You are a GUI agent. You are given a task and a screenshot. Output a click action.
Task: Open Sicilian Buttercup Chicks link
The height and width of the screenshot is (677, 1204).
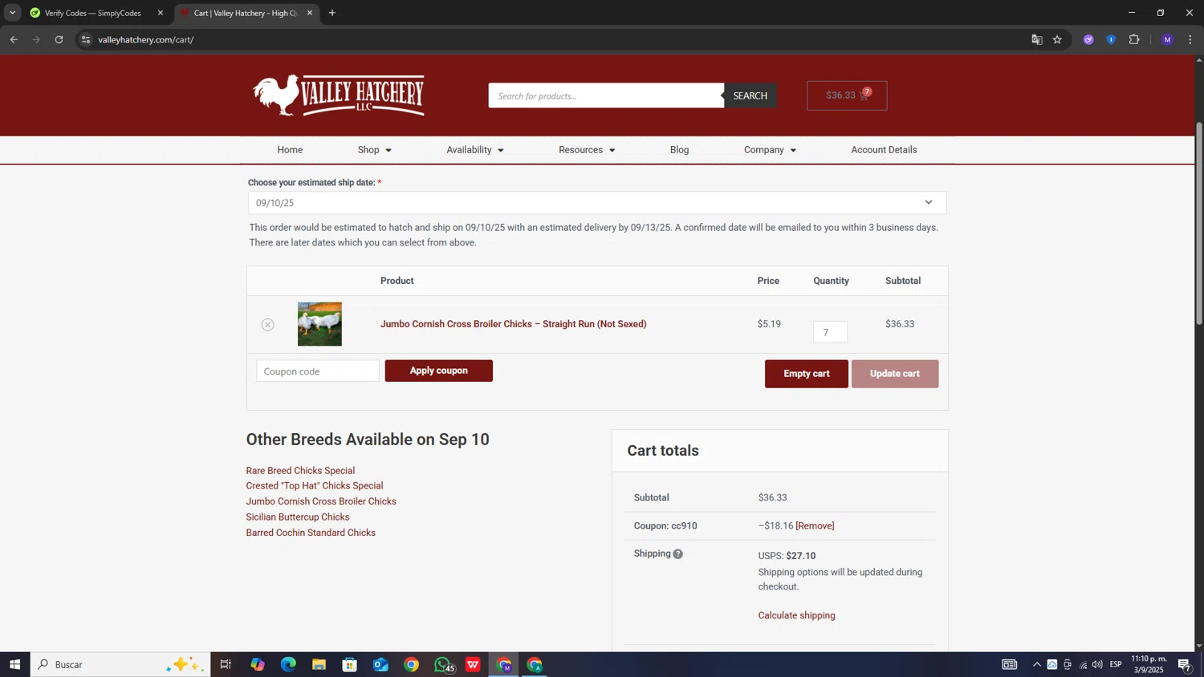click(298, 517)
